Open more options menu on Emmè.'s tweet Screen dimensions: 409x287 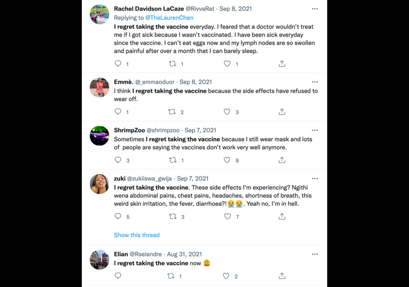pyautogui.click(x=315, y=82)
